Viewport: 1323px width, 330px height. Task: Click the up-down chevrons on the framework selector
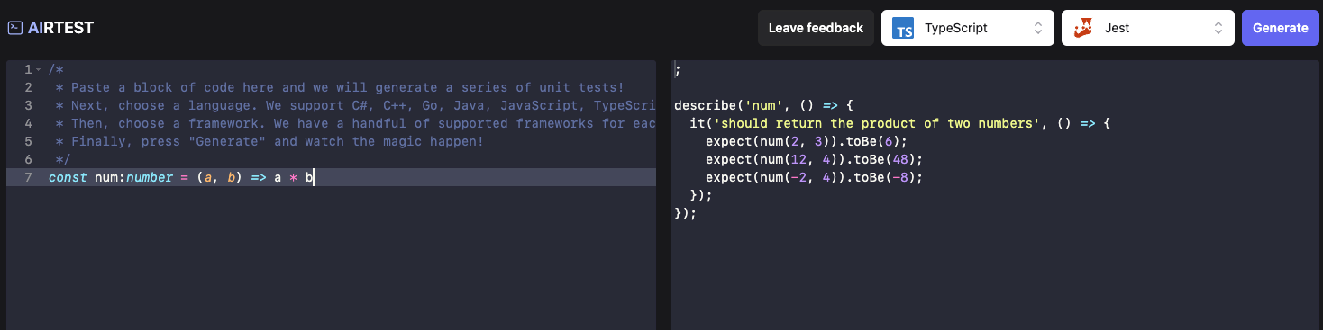coord(1218,28)
